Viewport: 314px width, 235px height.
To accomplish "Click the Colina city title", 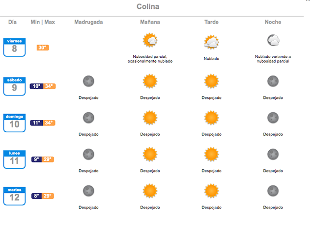I will point(147,7).
